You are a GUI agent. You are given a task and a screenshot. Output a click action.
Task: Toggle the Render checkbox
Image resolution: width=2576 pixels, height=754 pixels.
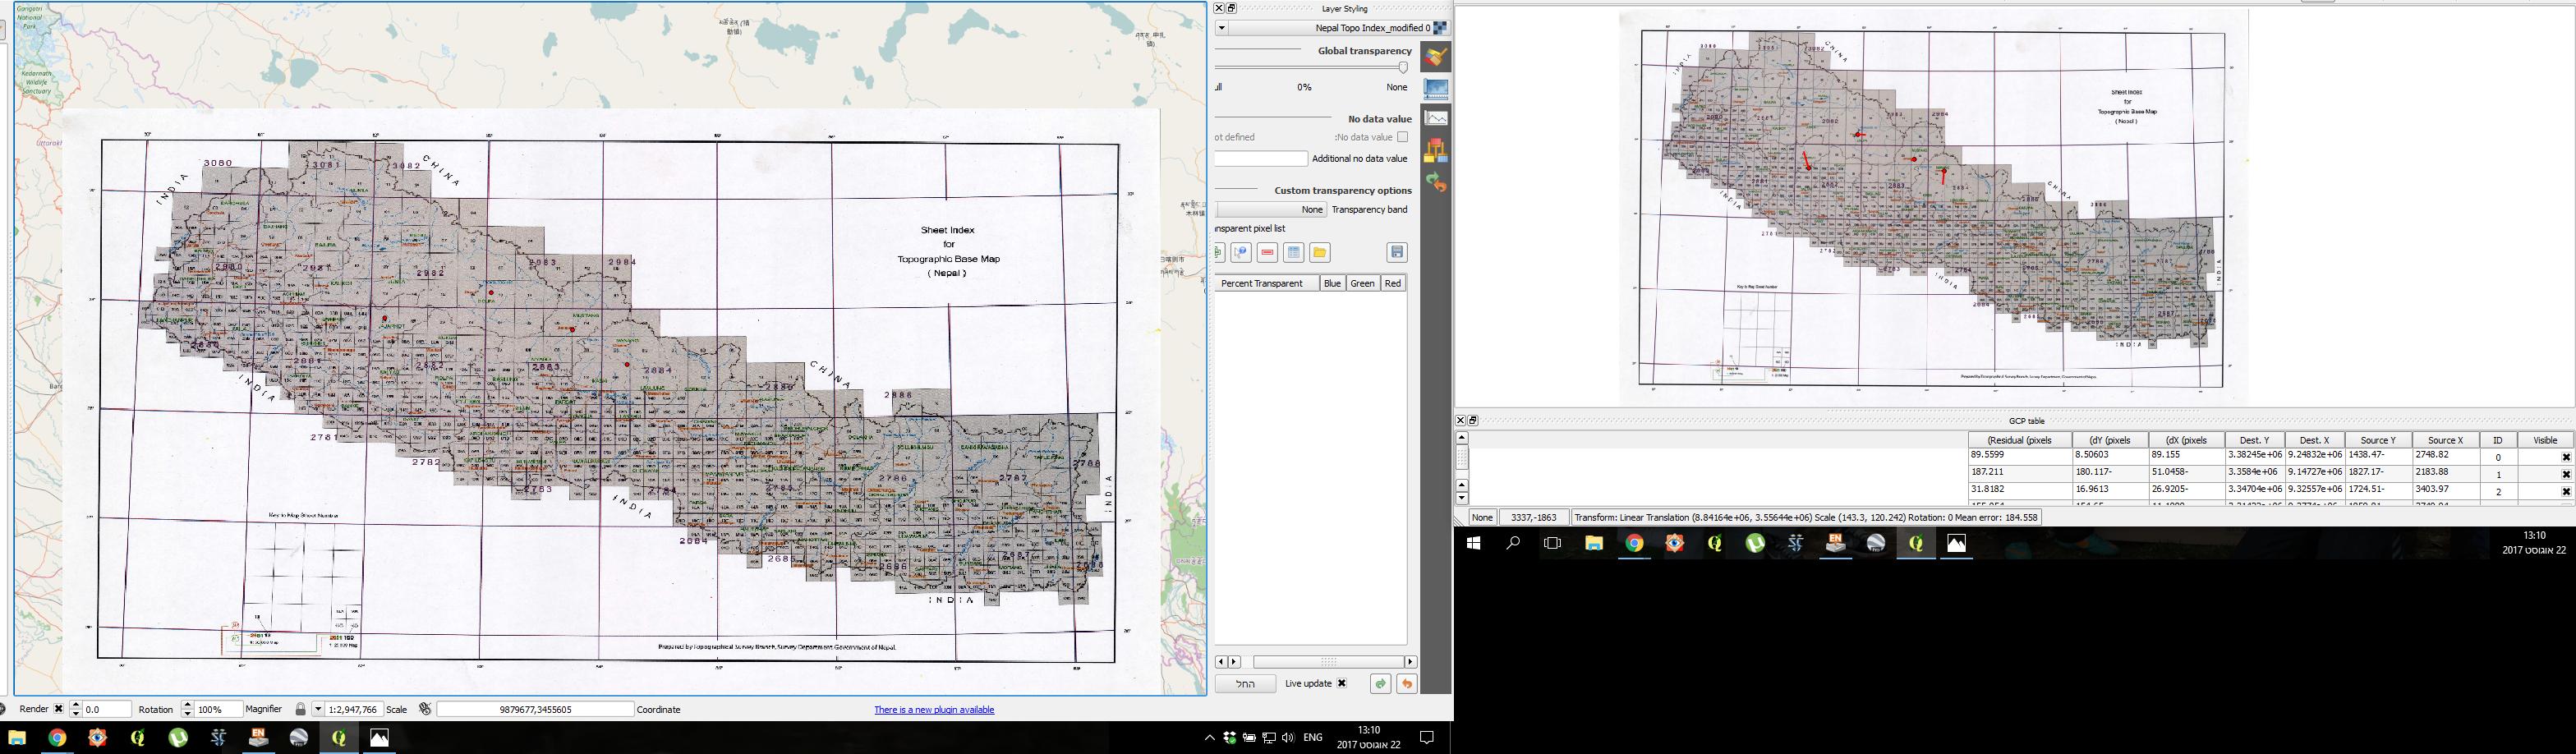click(58, 709)
